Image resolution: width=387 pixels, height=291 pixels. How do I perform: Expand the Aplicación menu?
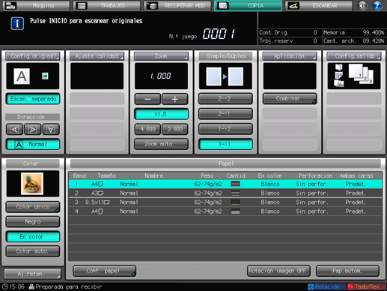pos(290,56)
